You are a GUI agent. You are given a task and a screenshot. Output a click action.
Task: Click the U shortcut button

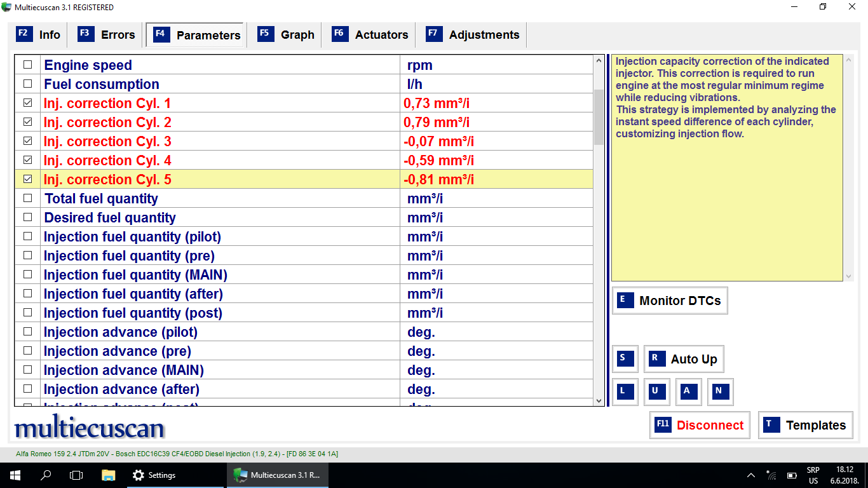point(656,392)
